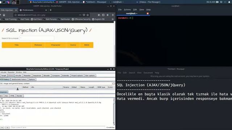Click the Genre column header in movie table
Image resolution: width=232 pixels, height=130 pixels.
73,45
